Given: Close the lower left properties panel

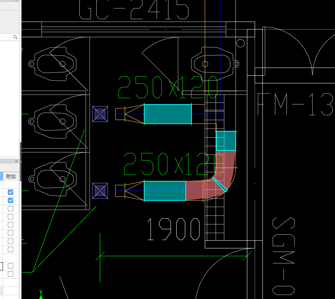Looking at the screenshot, I should (x=16, y=161).
